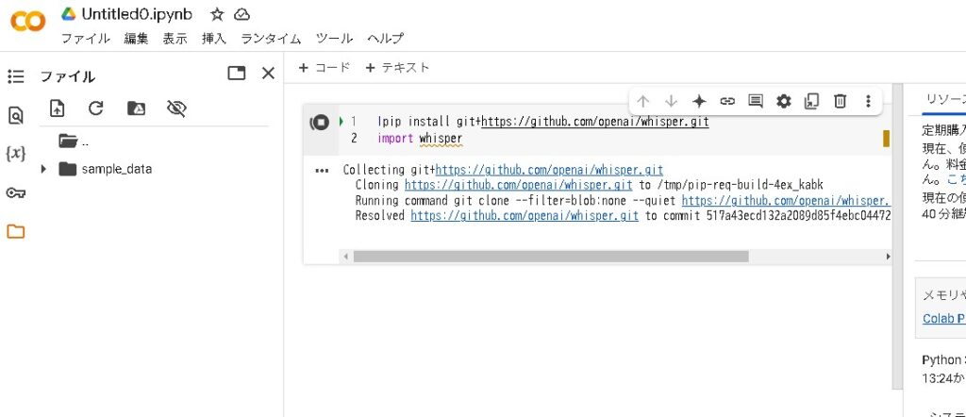Star the Untitled0.ipynb notebook
The height and width of the screenshot is (417, 966).
coord(217,14)
